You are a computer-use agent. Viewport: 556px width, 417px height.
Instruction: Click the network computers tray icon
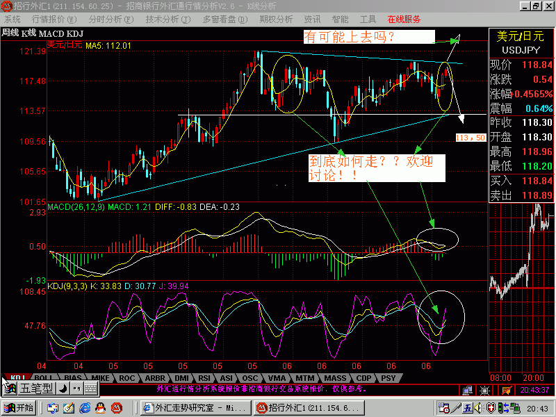[515, 408]
